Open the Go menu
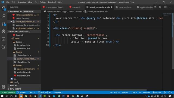The height and width of the screenshot is (98, 174). 36,2
